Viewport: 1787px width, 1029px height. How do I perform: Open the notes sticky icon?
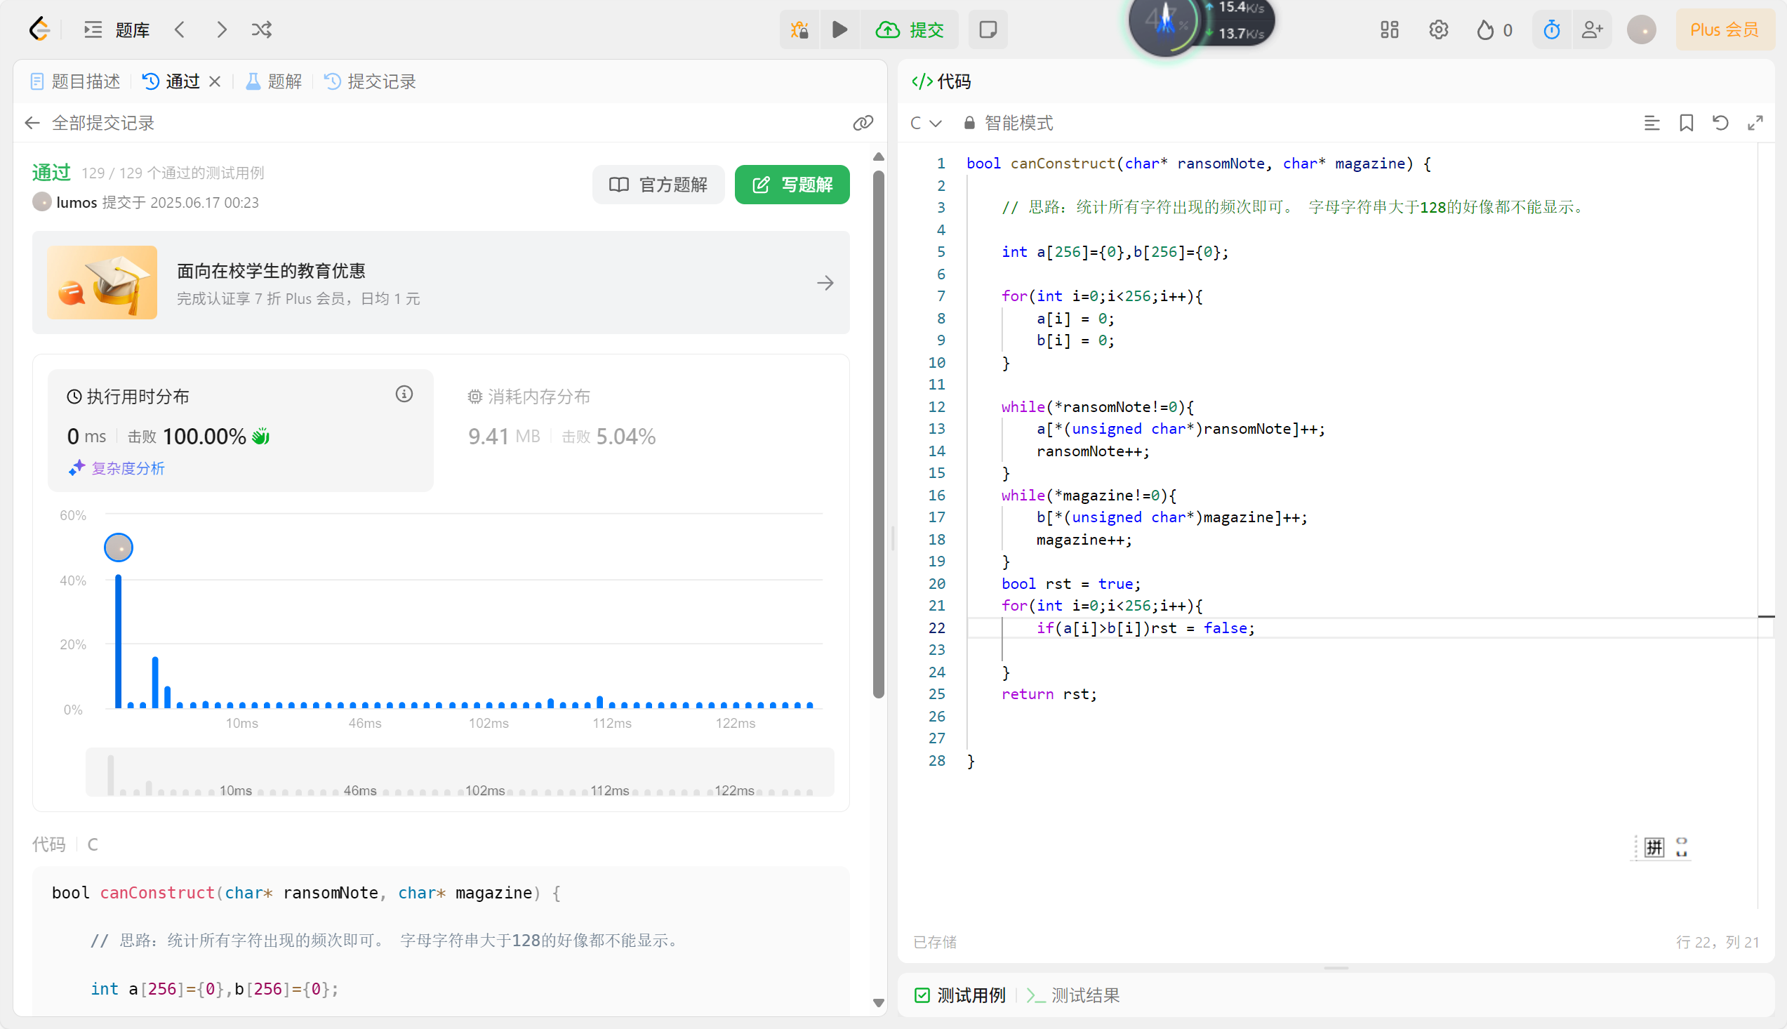(988, 29)
